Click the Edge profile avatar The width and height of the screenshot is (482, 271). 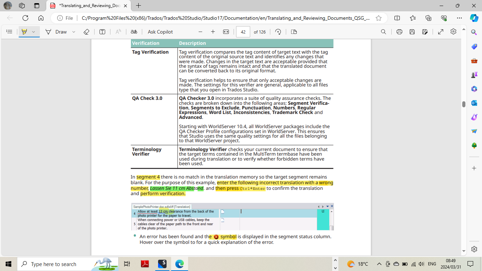7,6
